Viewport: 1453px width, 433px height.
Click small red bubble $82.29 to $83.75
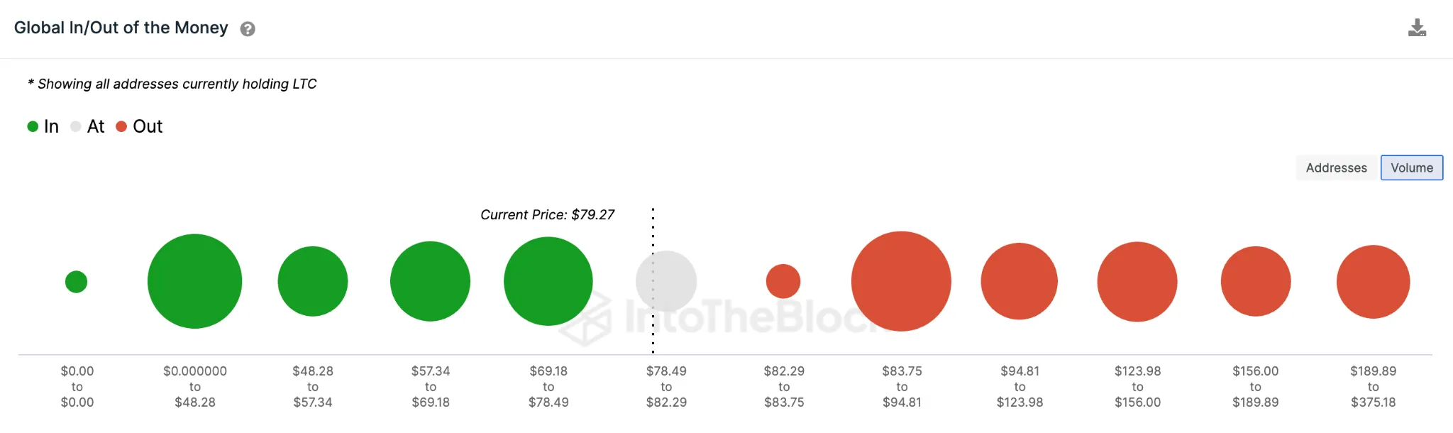pyautogui.click(x=783, y=281)
